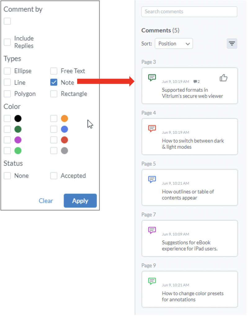Check the Free Text type filter
The image size is (248, 316).
point(54,71)
